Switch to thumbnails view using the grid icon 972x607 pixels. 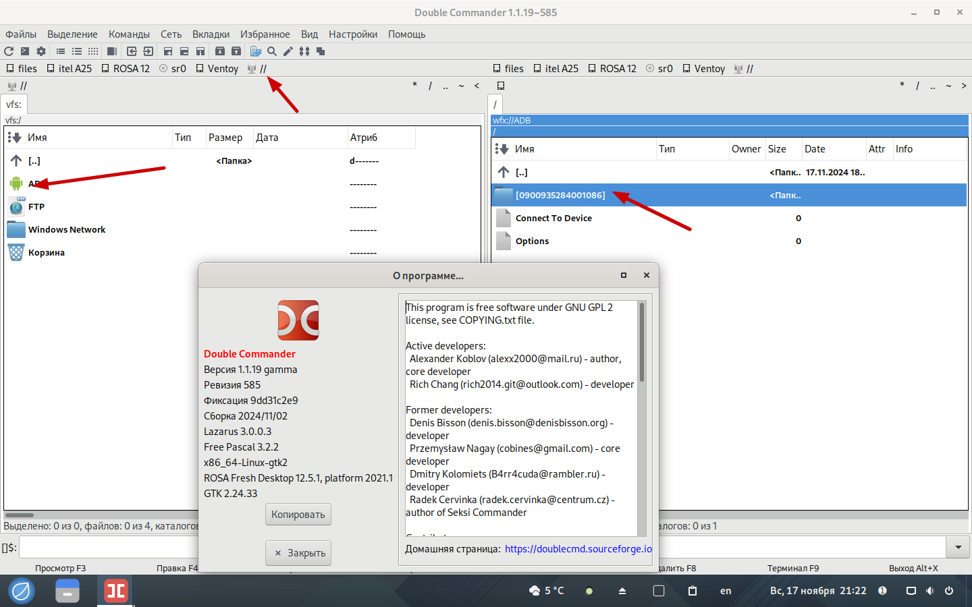[93, 51]
